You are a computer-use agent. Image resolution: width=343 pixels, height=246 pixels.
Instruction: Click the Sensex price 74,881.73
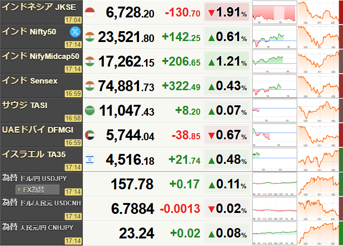(126, 86)
